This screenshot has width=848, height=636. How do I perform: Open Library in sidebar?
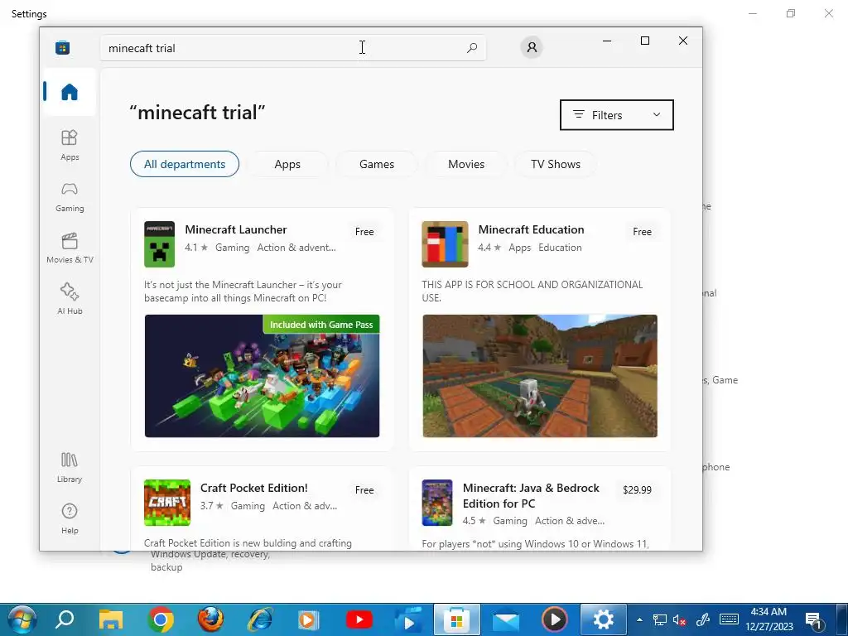(x=70, y=468)
